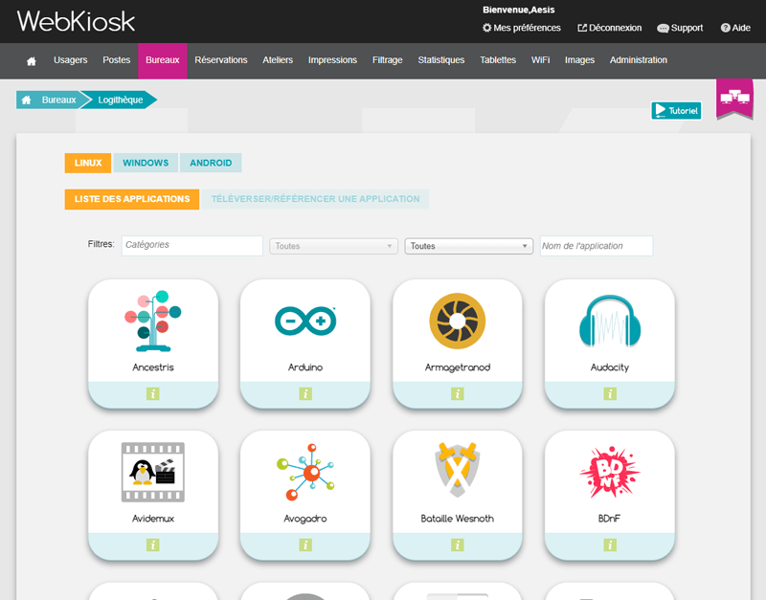This screenshot has width=766, height=600.
Task: Open the first unlabeled filter dropdown showing Toutes
Action: (333, 246)
